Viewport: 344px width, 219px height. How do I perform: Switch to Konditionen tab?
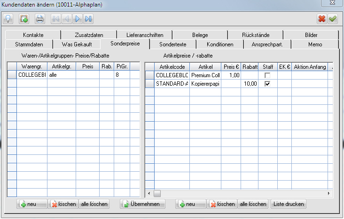tap(220, 44)
